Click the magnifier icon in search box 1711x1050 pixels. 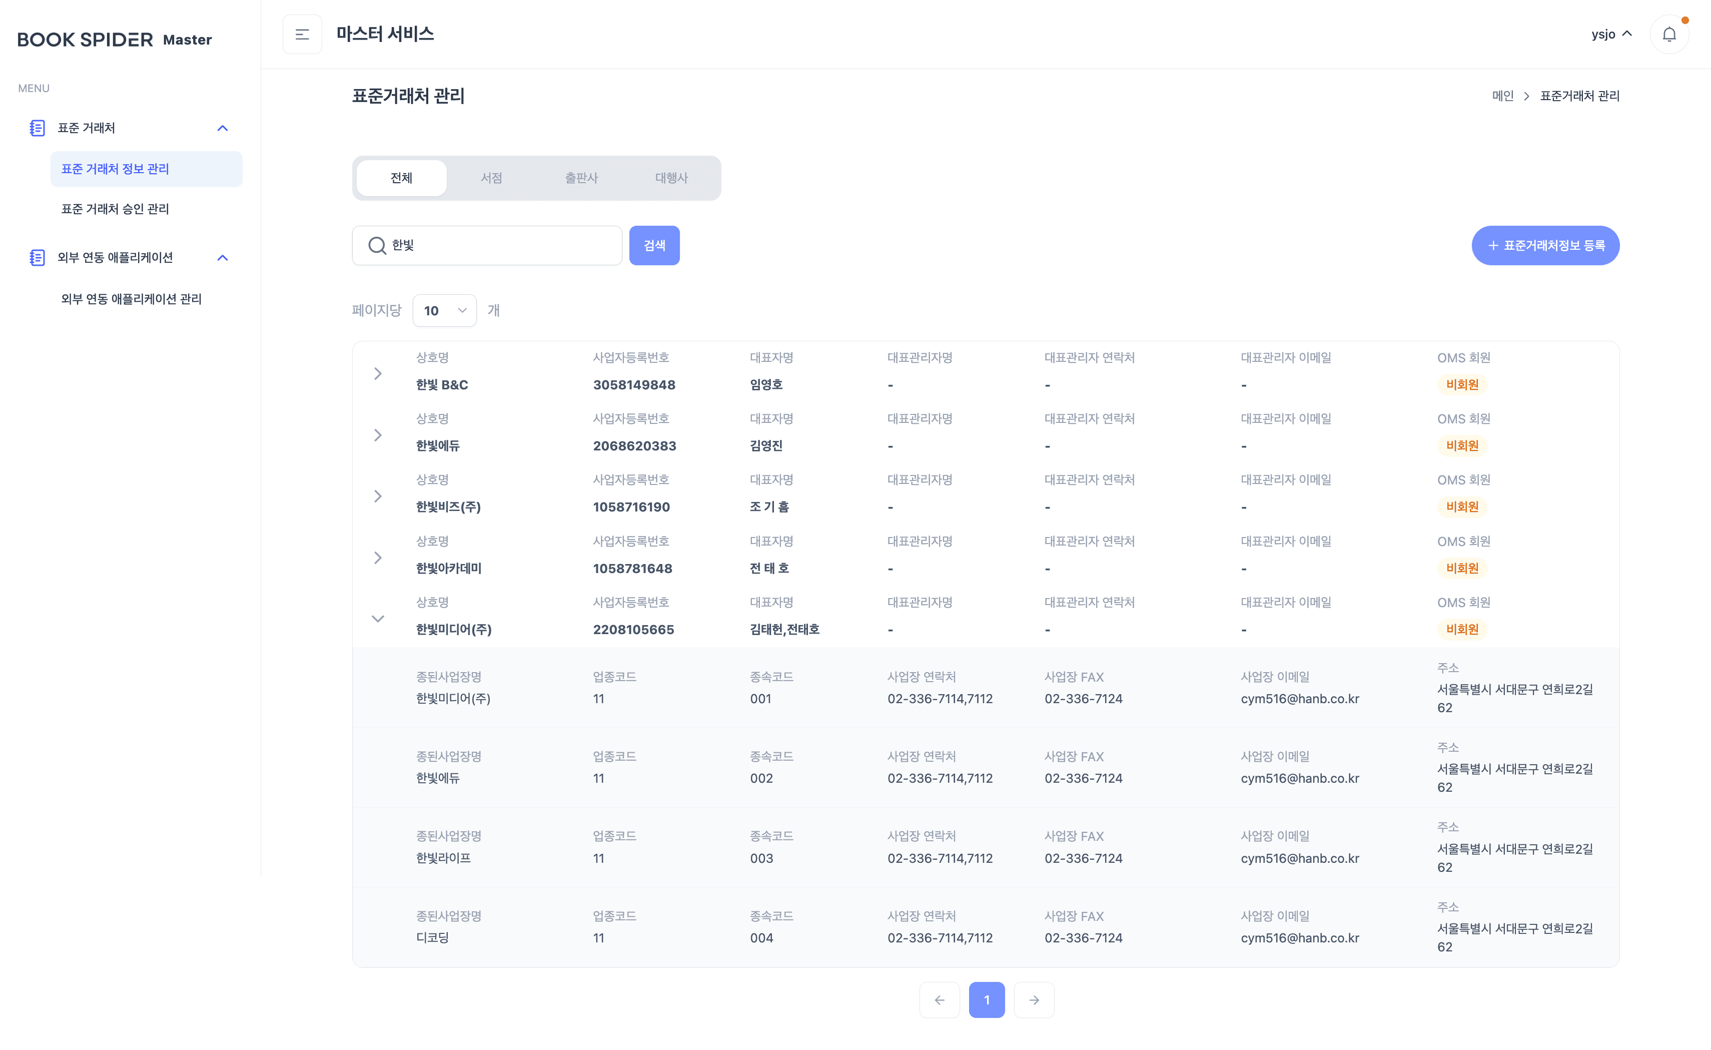376,245
